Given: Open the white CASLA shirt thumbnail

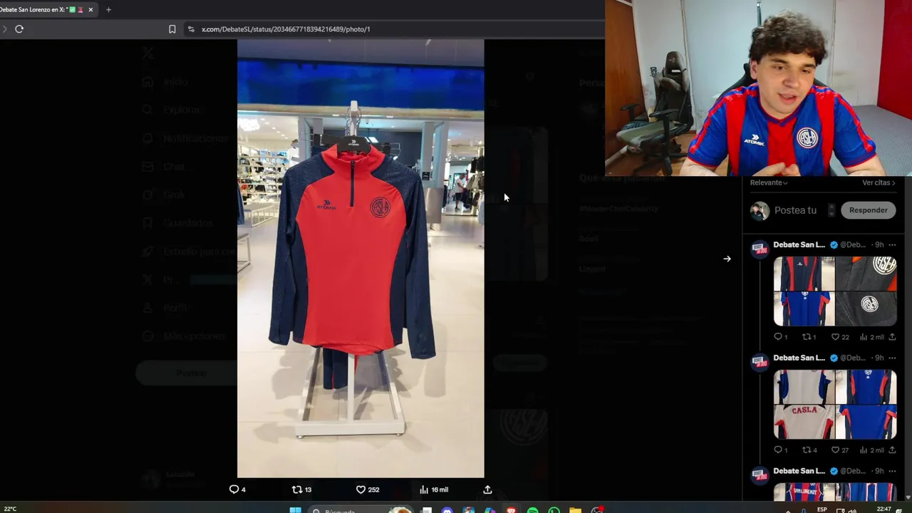Looking at the screenshot, I should (x=804, y=422).
